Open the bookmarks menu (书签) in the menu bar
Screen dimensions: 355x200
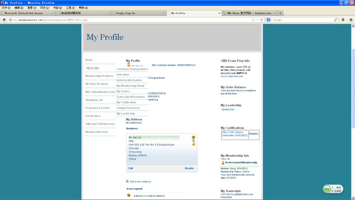(x=58, y=8)
